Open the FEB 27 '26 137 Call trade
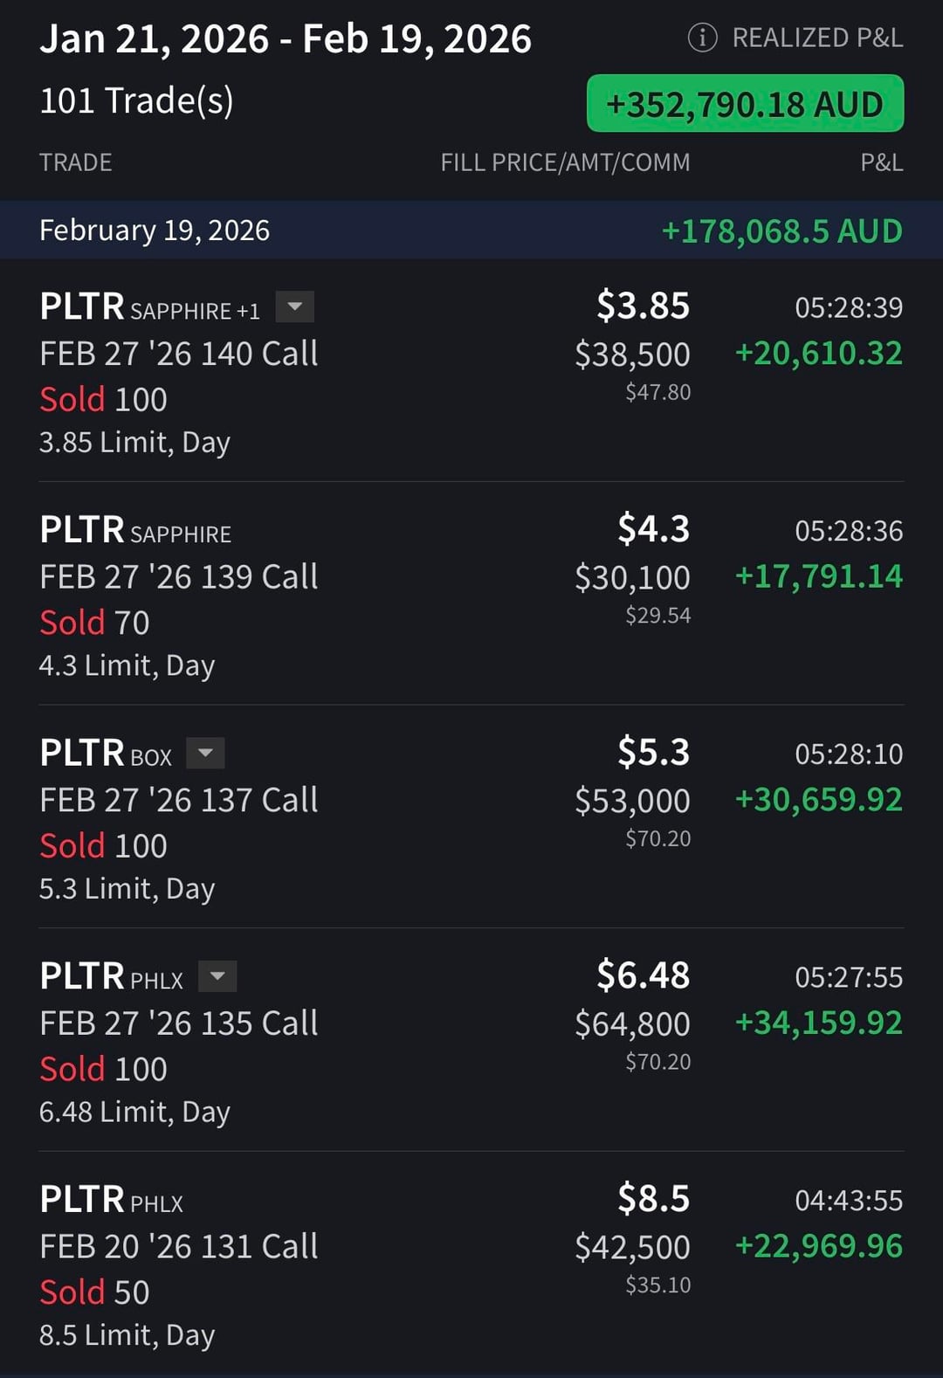 [179, 800]
